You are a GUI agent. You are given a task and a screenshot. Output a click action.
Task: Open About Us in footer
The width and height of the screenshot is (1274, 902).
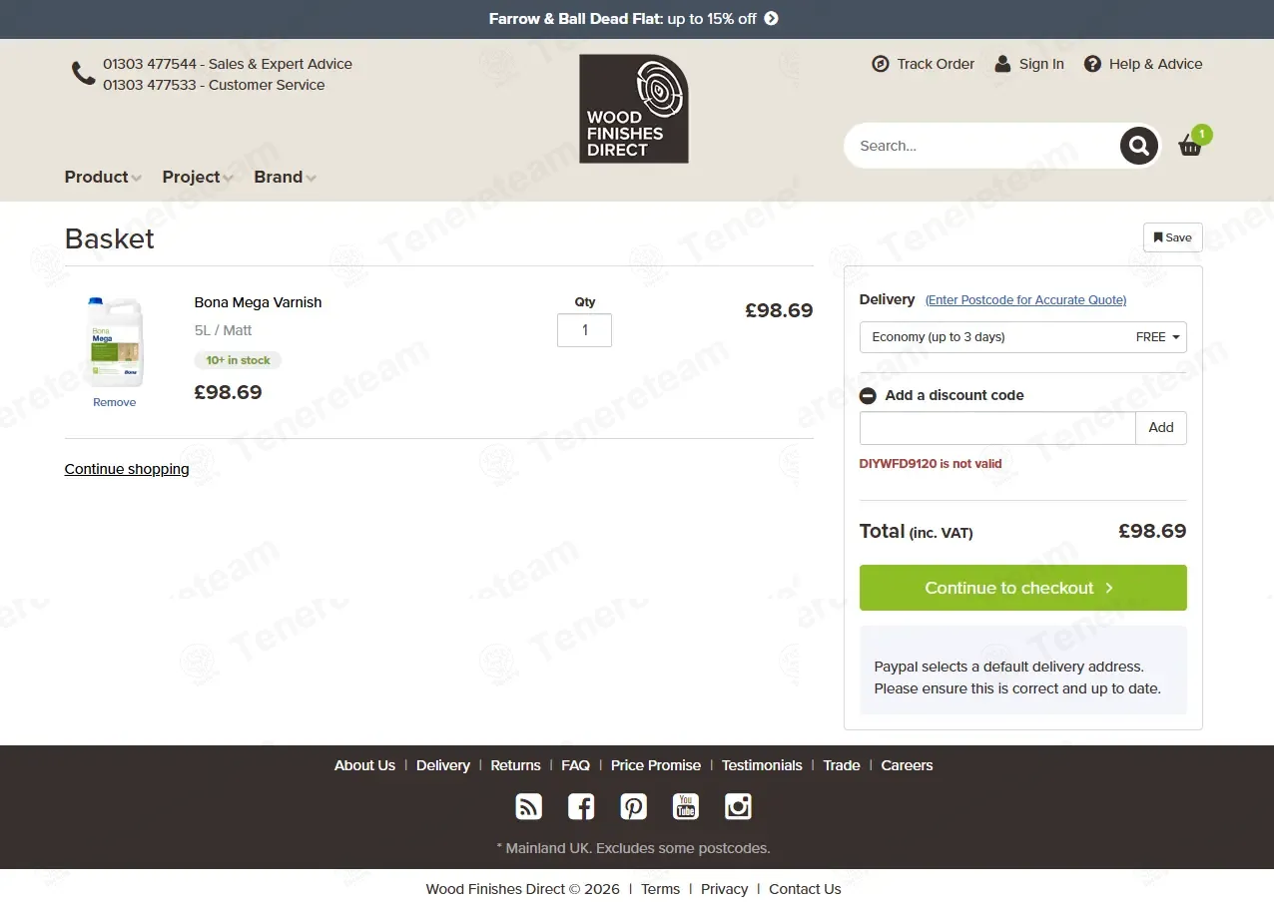click(x=364, y=765)
